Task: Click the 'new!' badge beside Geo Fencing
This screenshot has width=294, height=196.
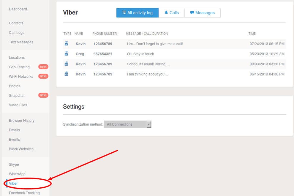Action: [43, 67]
